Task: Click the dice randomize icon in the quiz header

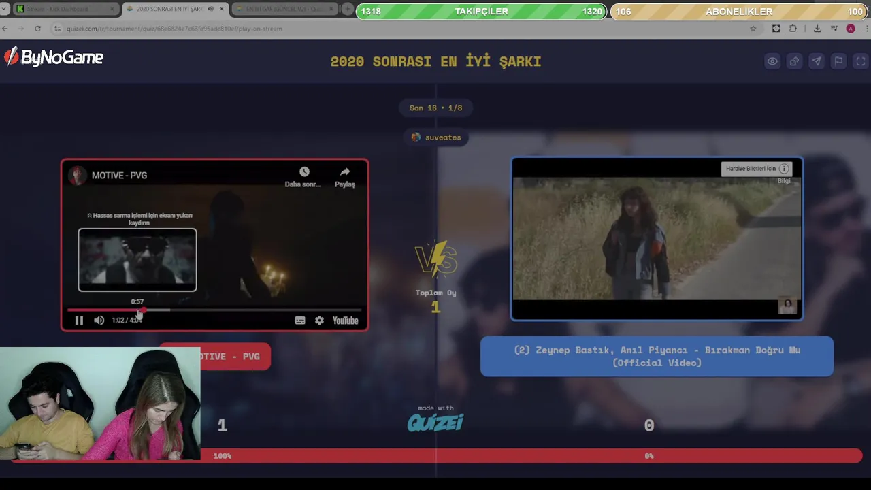Action: pyautogui.click(x=794, y=61)
